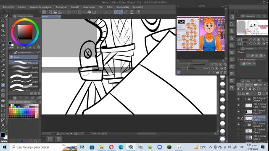
Task: Click Sub View import folder icon
Action: [217, 73]
